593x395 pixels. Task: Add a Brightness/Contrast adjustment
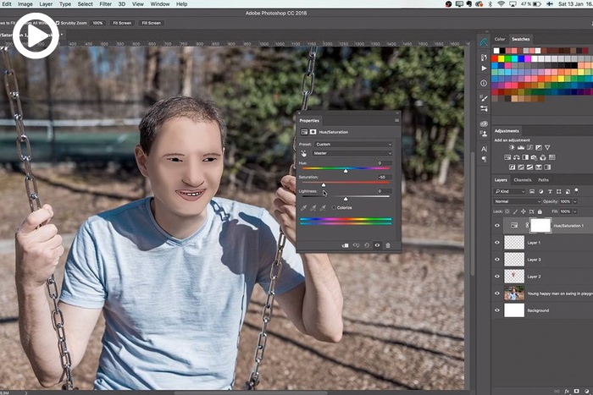pyautogui.click(x=510, y=147)
